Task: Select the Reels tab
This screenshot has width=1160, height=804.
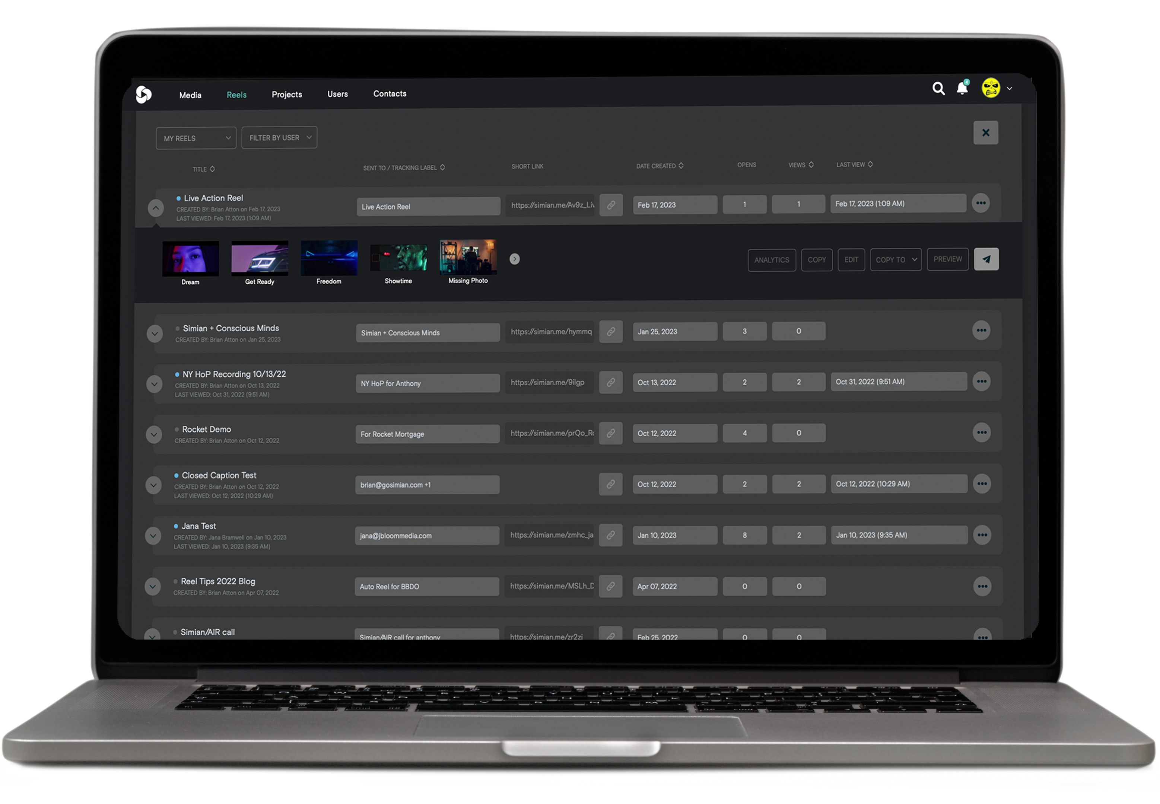Action: coord(236,95)
